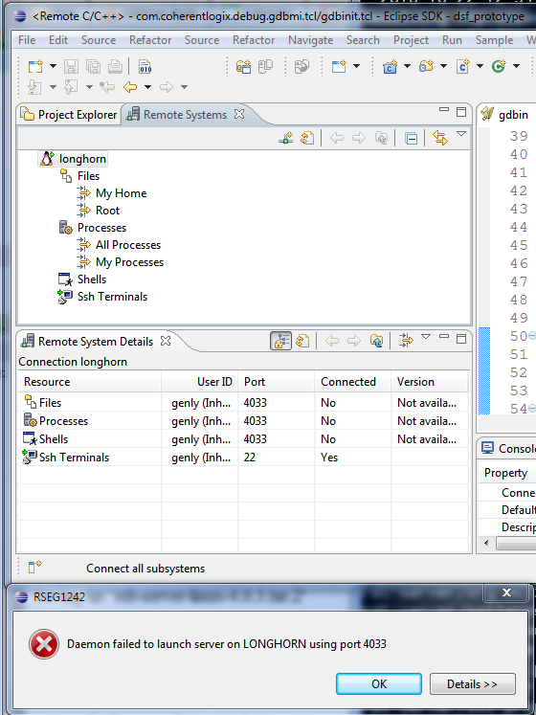Open the Navigate menu

tap(311, 40)
